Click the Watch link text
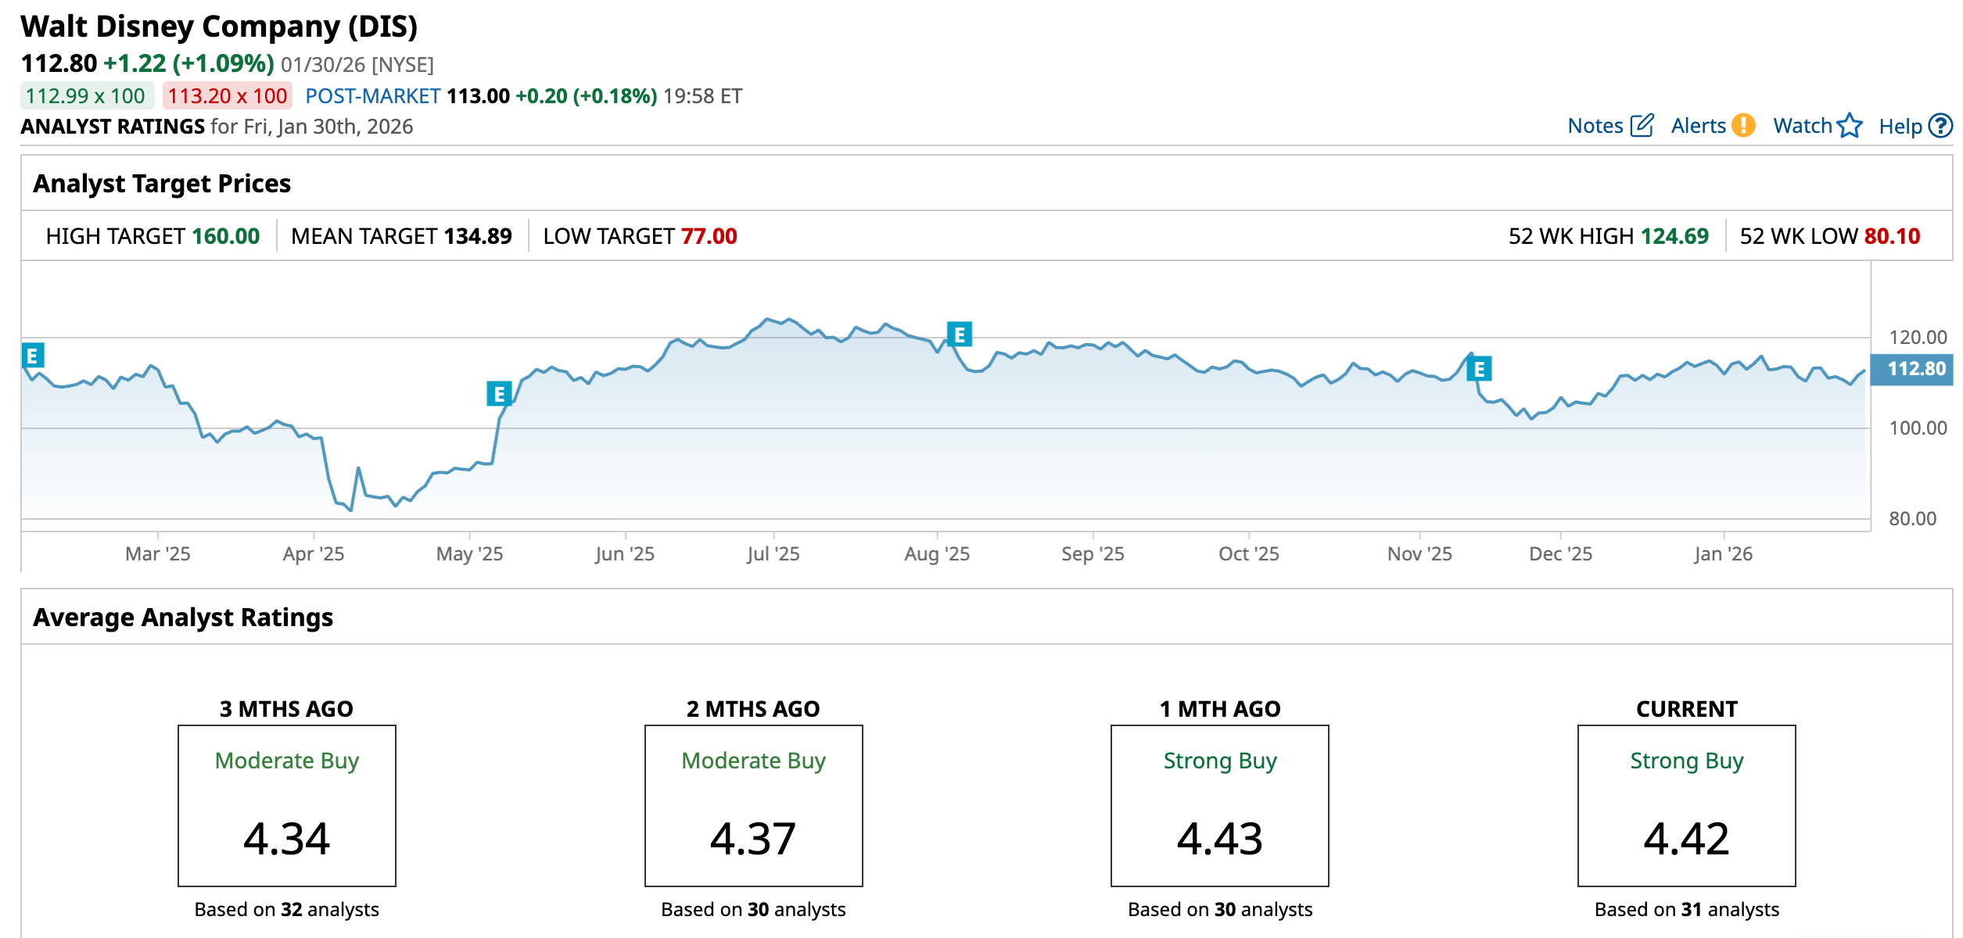 1802,126
